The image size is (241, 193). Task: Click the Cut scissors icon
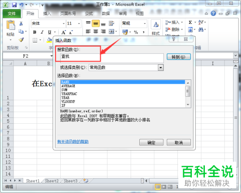pos(21,24)
